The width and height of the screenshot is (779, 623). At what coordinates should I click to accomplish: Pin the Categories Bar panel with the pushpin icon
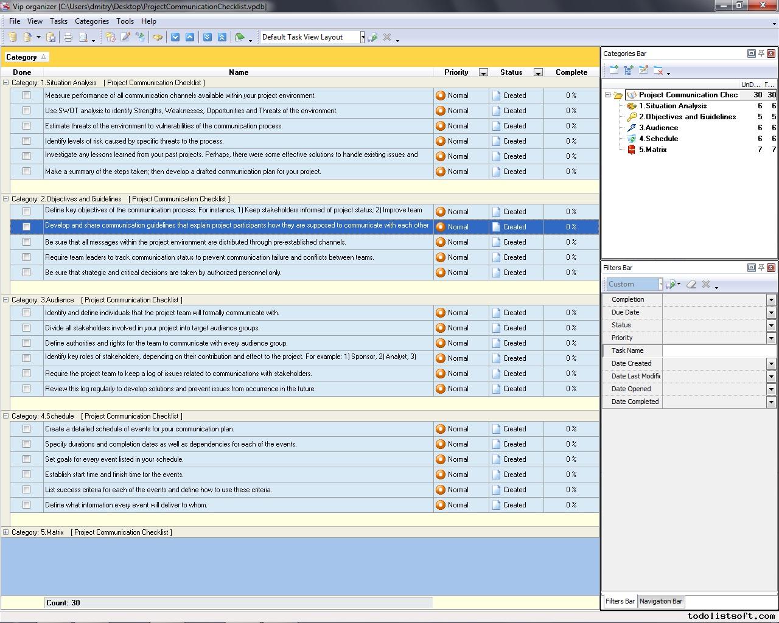tap(761, 54)
